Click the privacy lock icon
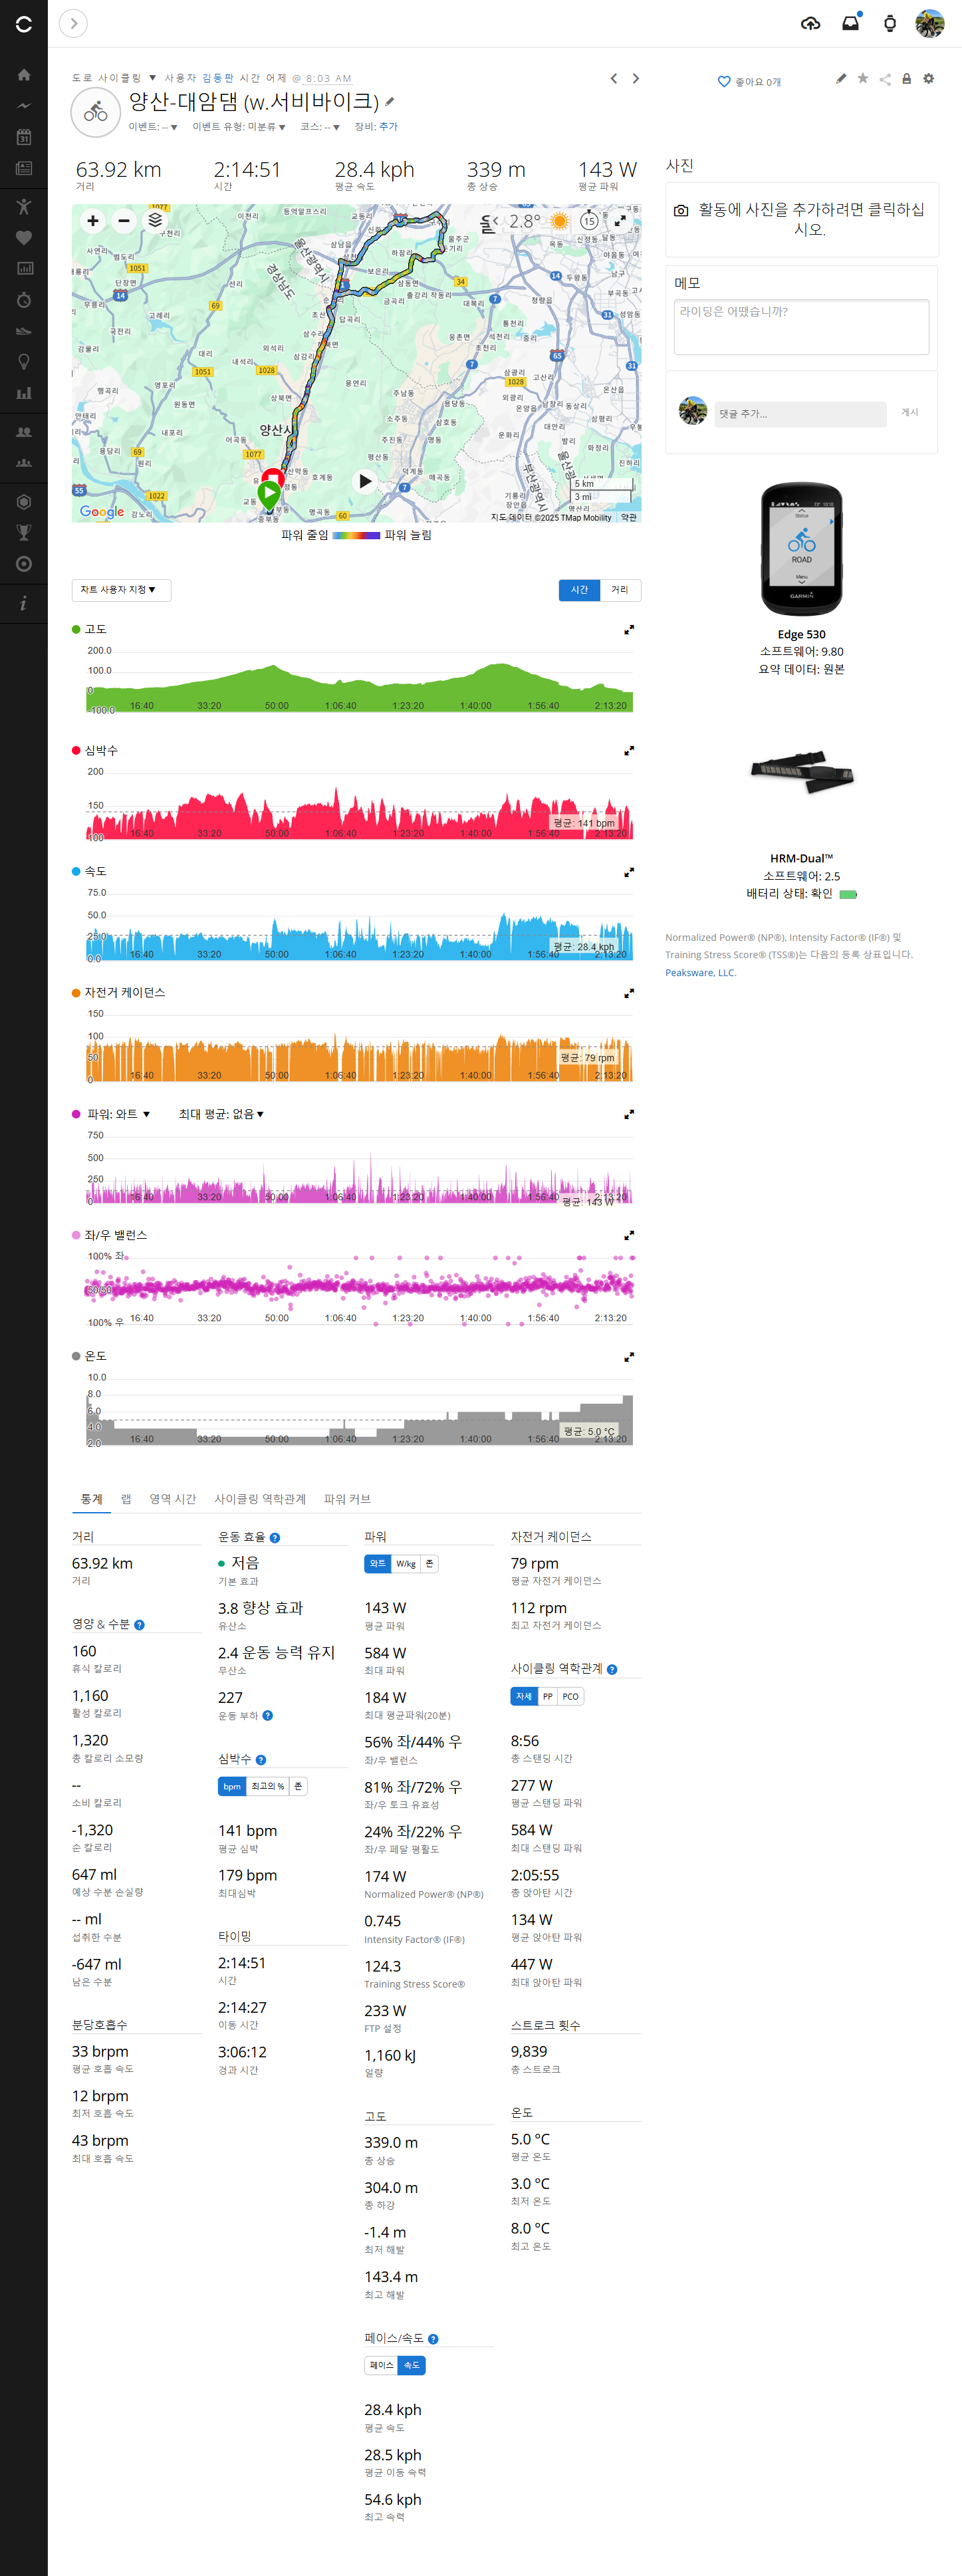The height and width of the screenshot is (2576, 962). pos(907,78)
